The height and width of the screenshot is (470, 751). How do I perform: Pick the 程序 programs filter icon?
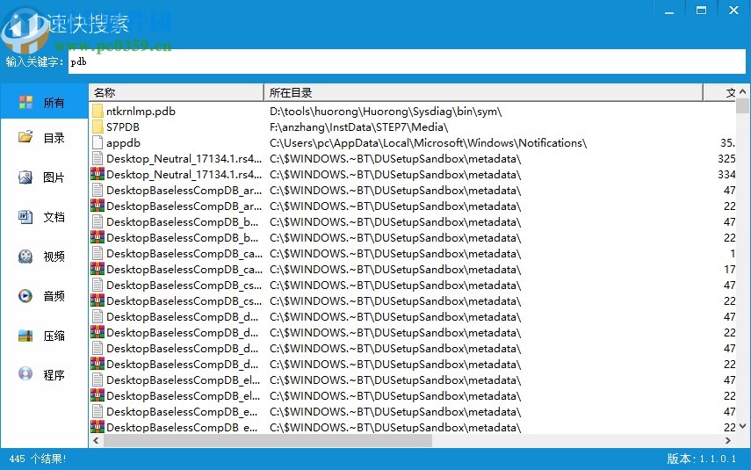coord(25,374)
